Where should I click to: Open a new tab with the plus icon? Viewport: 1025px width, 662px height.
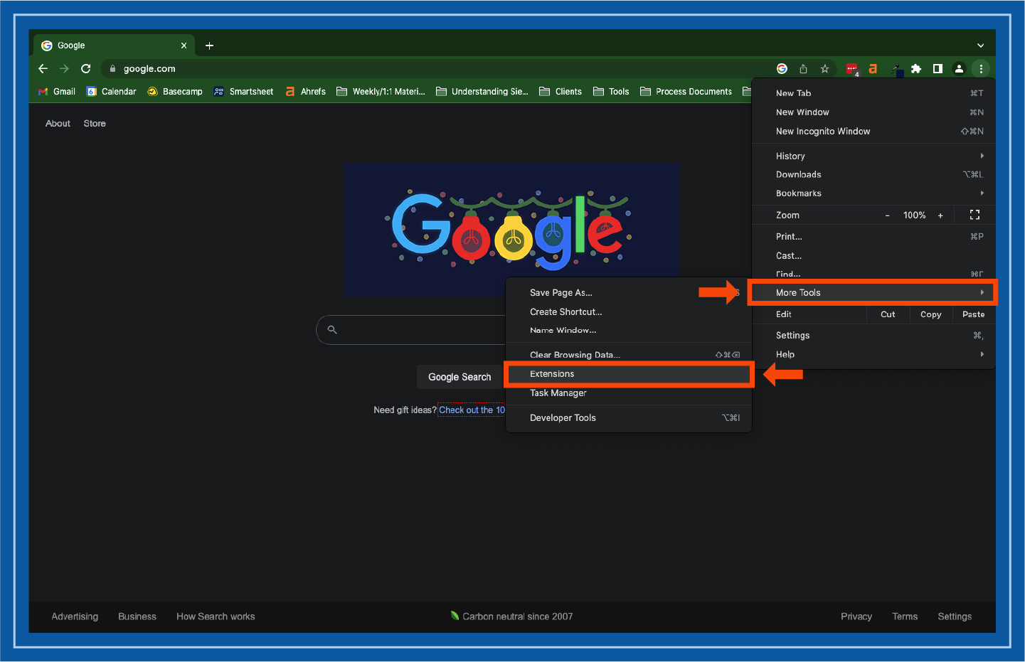pyautogui.click(x=209, y=46)
